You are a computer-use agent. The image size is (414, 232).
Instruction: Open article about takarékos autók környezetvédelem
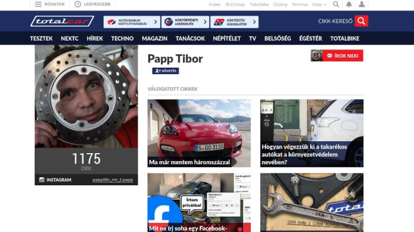click(x=312, y=133)
